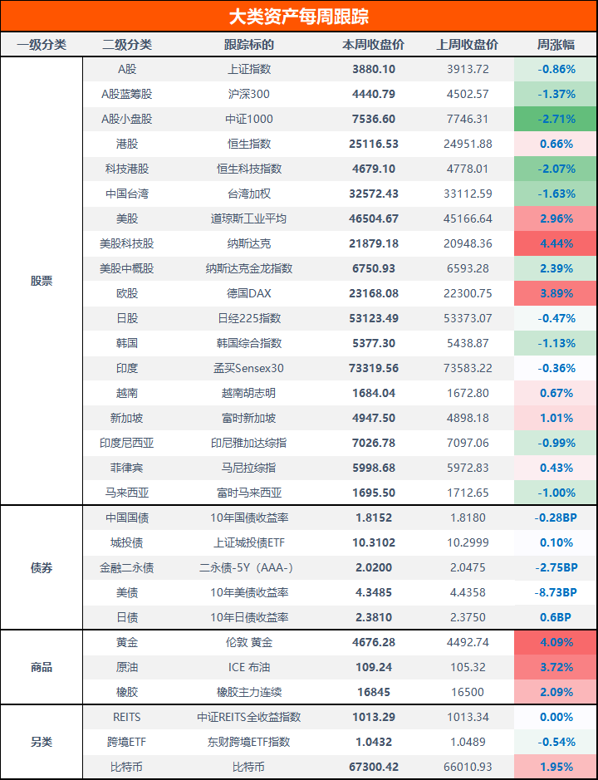Click the 跟踪标的 column header
Image resolution: width=598 pixels, height=780 pixels.
click(x=249, y=45)
